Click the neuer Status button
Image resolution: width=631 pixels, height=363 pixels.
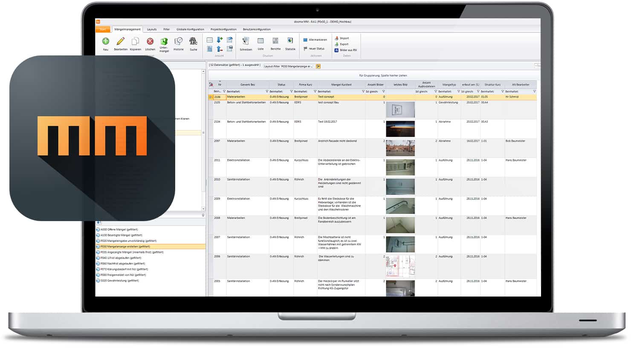pyautogui.click(x=314, y=49)
